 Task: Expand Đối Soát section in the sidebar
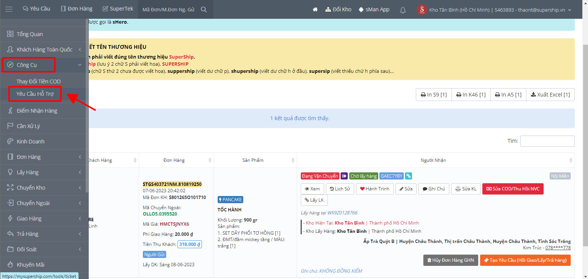point(44,249)
